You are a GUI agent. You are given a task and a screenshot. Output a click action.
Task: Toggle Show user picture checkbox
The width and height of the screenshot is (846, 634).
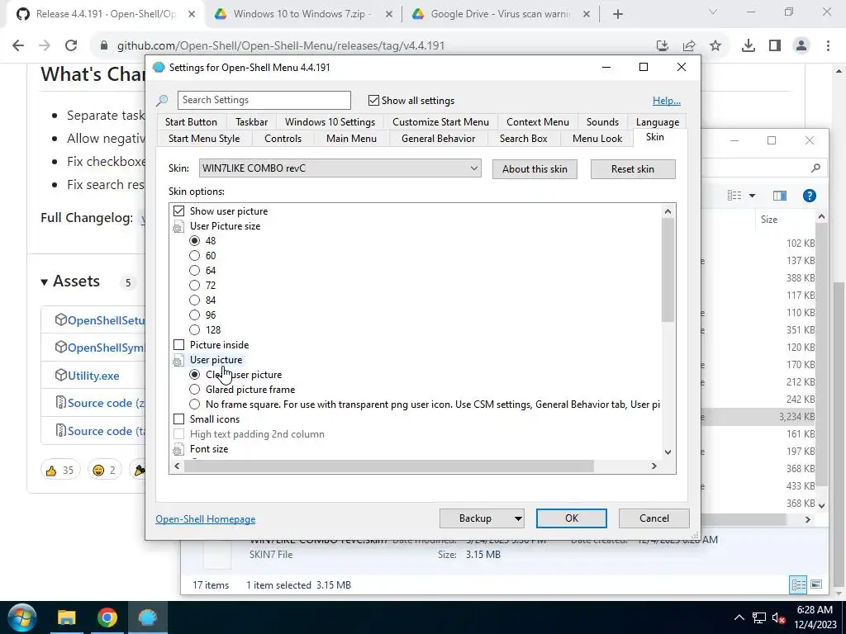tap(178, 211)
